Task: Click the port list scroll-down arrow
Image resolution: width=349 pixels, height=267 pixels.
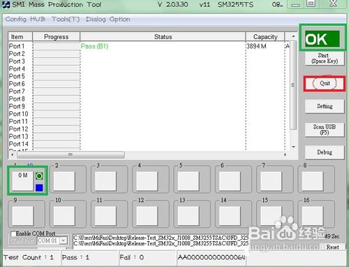Action: coord(293,147)
